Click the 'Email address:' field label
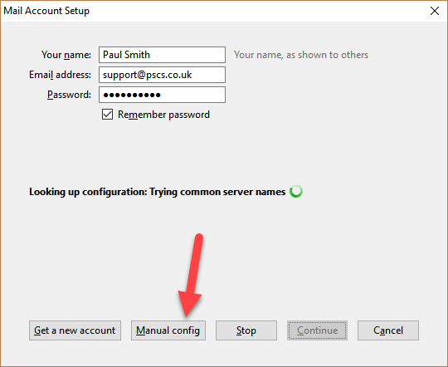Screen dimensions: 448x367 click(x=60, y=75)
